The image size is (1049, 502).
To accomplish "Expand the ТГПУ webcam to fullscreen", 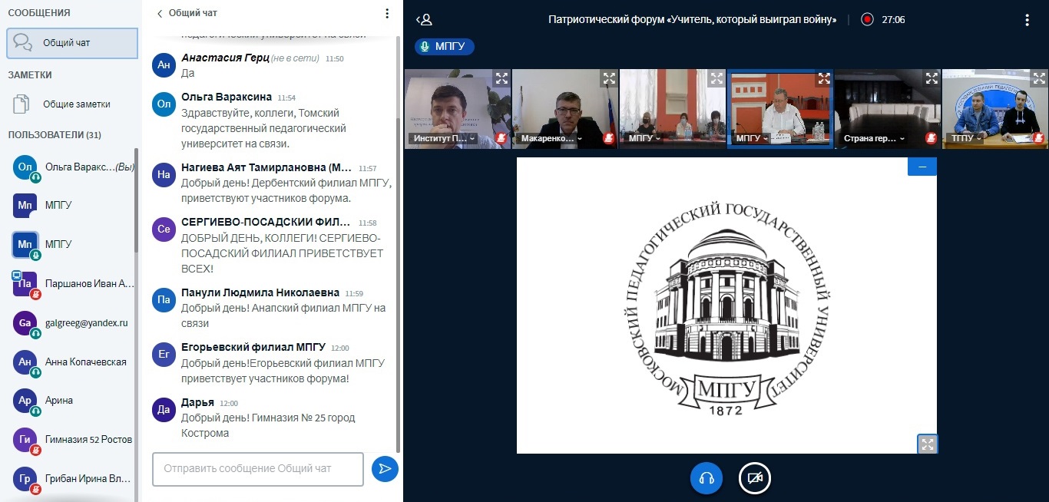I will click(1038, 78).
